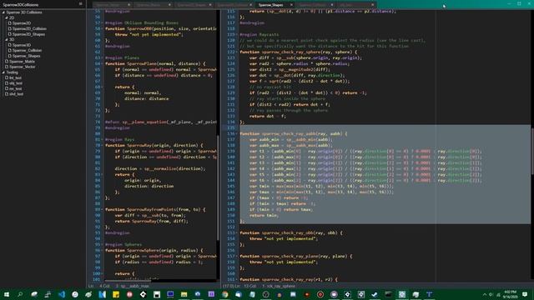Collapse the 3D folder in asset tree

click(7, 39)
